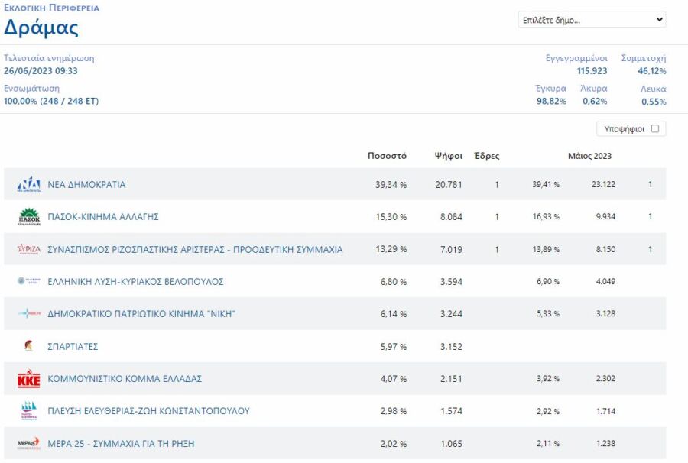
Task: Click the ΣΥΡΙΖΑ party logo
Action: 28,250
